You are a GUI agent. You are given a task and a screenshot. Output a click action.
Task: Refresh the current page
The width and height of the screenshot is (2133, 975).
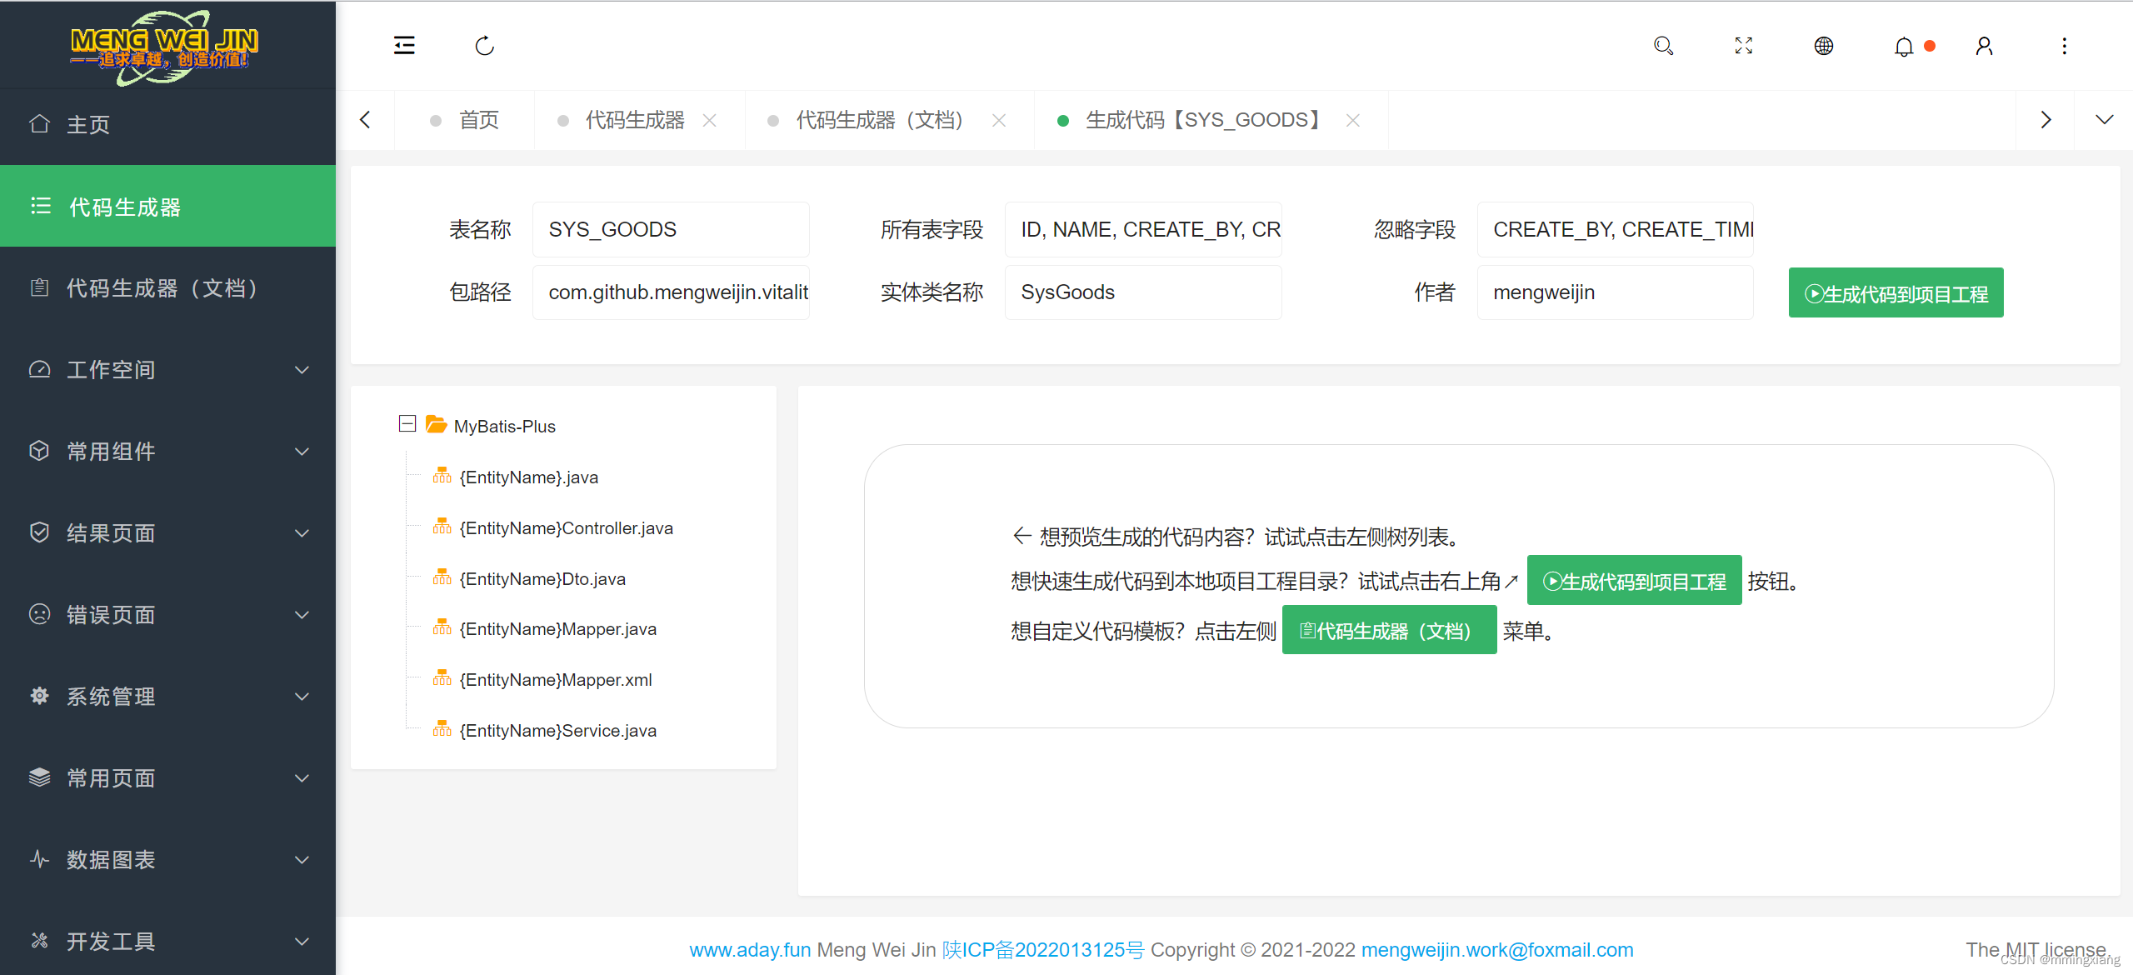pos(485,46)
